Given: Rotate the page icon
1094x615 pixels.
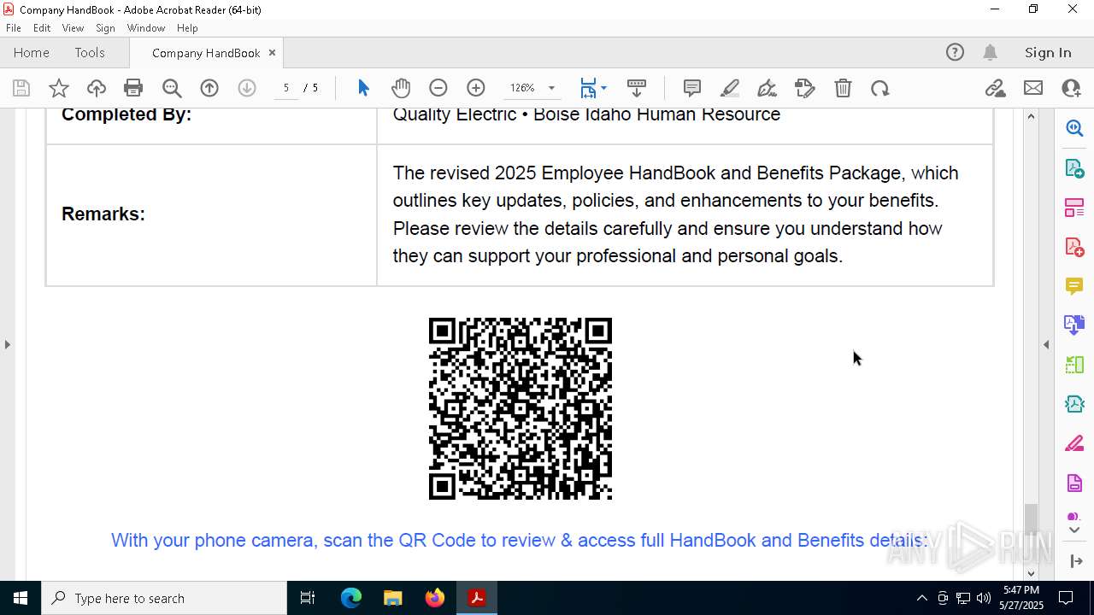Looking at the screenshot, I should coord(880,88).
